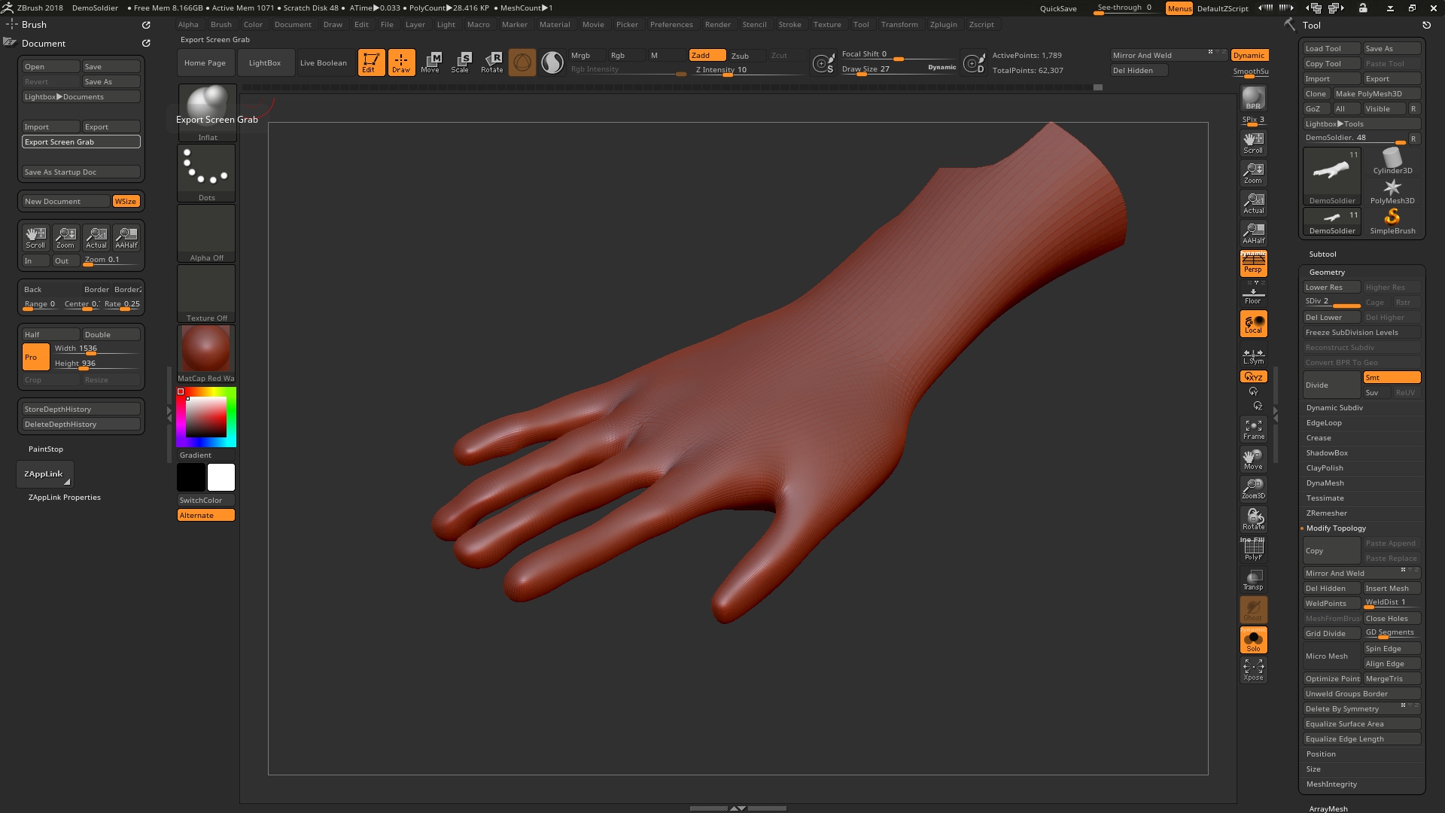Click the AAHalf icon in Document panel
The height and width of the screenshot is (813, 1445).
(126, 237)
